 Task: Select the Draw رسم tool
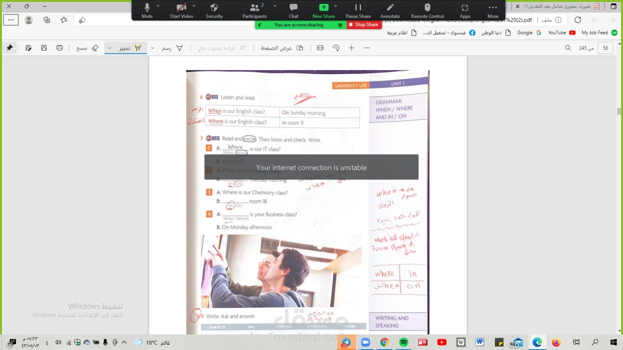coord(172,48)
